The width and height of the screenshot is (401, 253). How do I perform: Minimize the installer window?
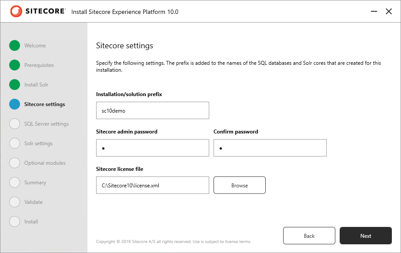[x=374, y=11]
